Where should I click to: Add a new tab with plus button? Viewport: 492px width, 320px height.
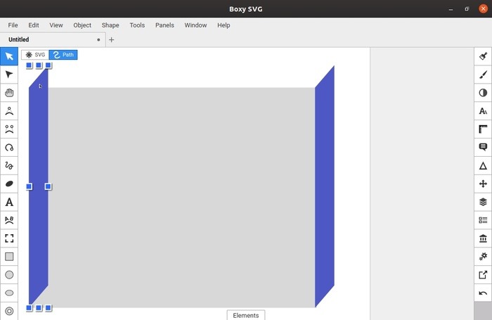(x=111, y=40)
